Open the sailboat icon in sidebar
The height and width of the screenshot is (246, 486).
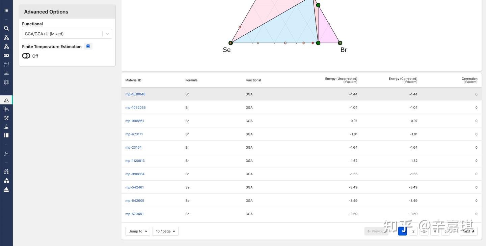6,189
